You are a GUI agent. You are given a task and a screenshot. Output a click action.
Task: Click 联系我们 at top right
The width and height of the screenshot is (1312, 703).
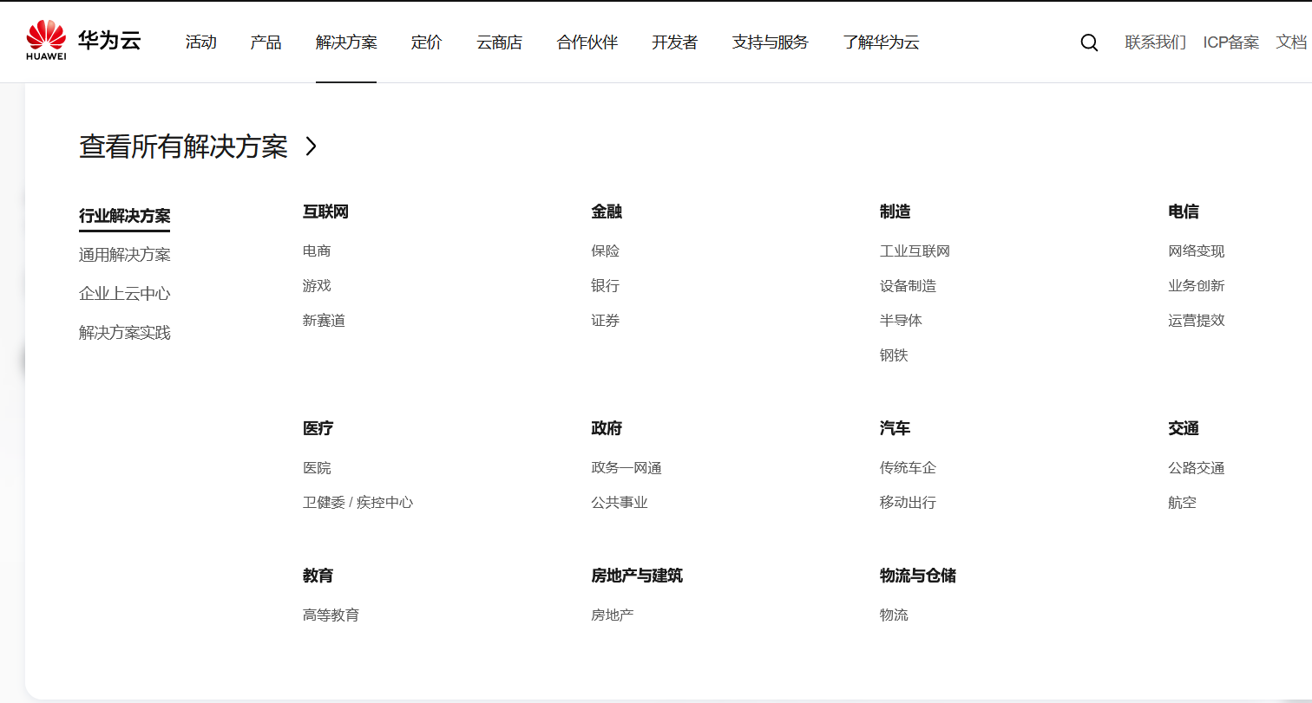(x=1155, y=41)
